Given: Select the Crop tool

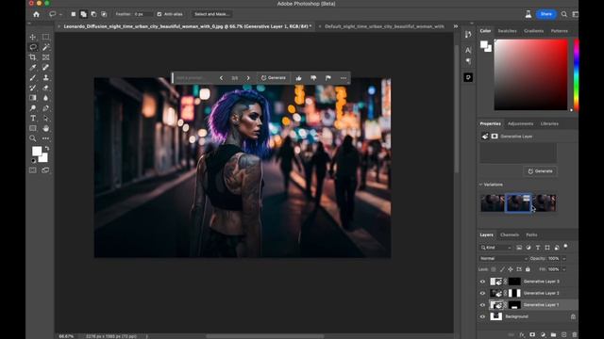Looking at the screenshot, I should (33, 57).
